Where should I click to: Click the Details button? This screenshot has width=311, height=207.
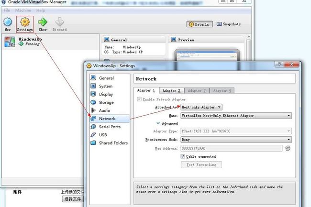click(200, 24)
